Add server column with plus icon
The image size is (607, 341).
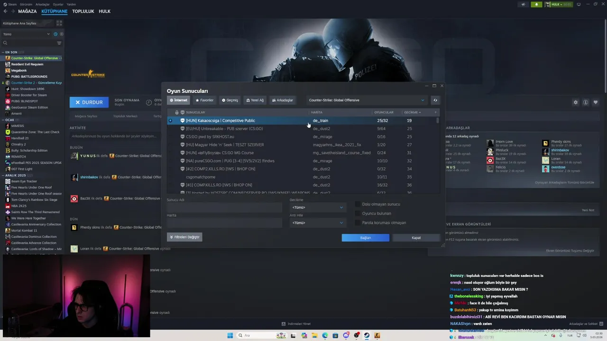[x=435, y=112]
